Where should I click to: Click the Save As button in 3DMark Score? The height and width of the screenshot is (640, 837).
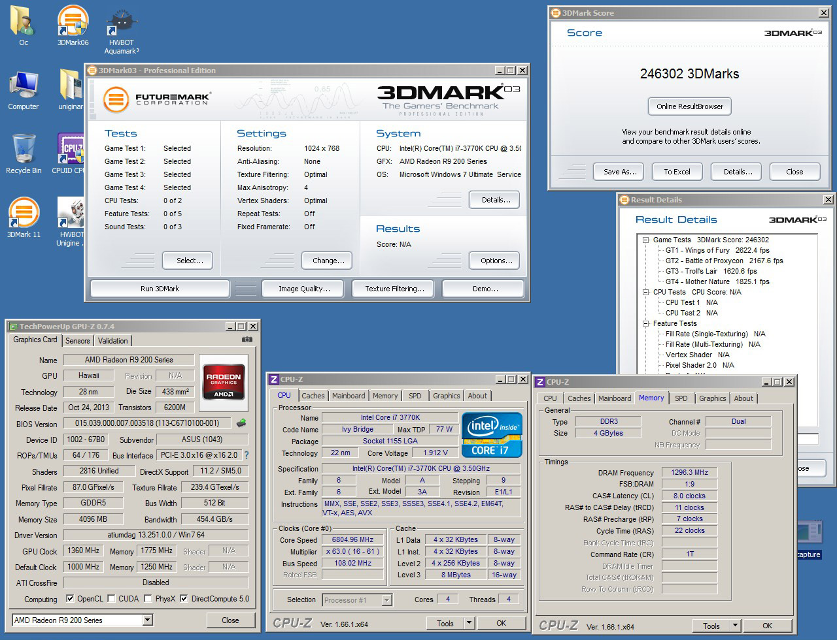coord(619,172)
